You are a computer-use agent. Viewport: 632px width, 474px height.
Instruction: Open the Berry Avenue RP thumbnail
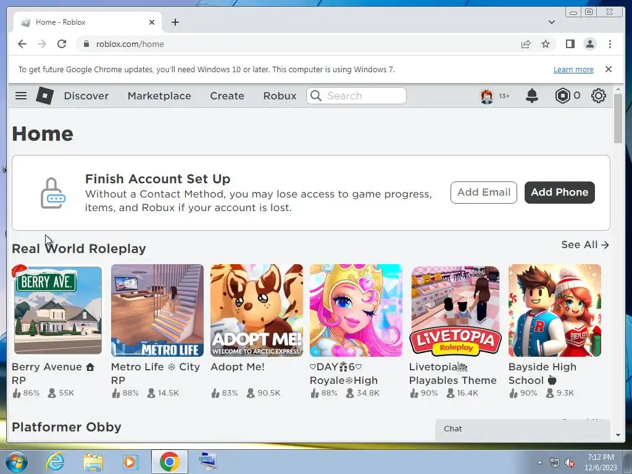pyautogui.click(x=57, y=310)
